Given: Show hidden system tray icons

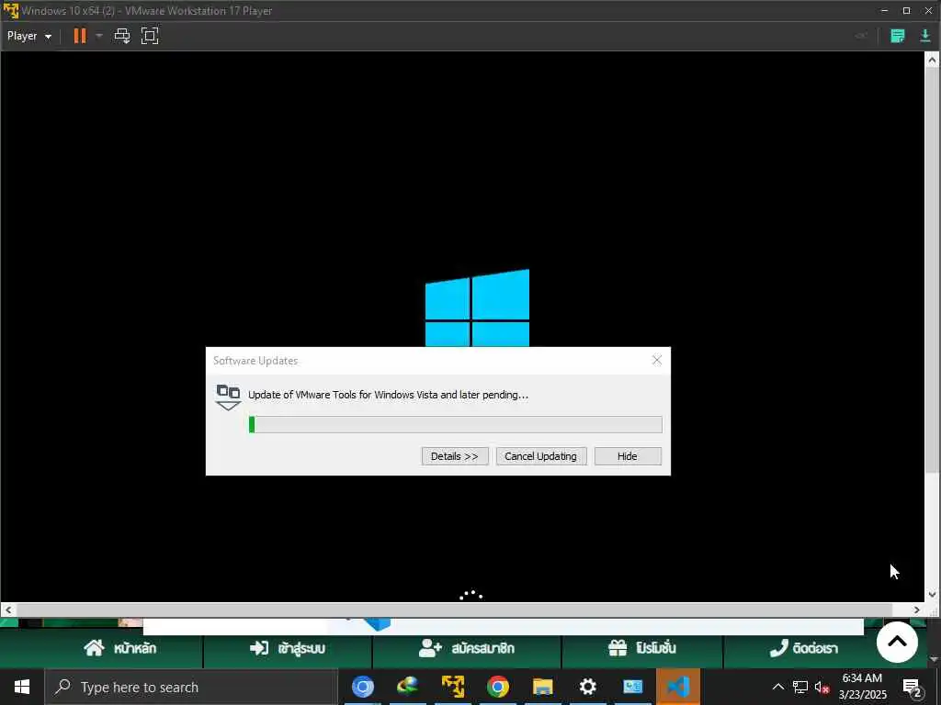Looking at the screenshot, I should (777, 687).
